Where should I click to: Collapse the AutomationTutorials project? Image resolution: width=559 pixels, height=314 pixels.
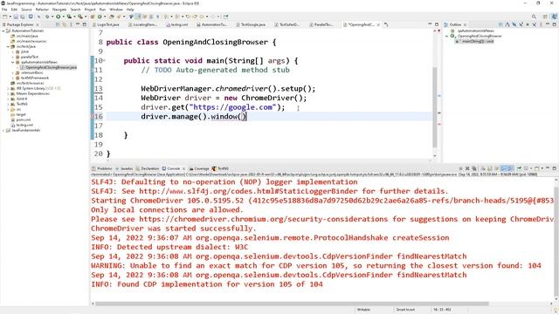click(x=3, y=31)
